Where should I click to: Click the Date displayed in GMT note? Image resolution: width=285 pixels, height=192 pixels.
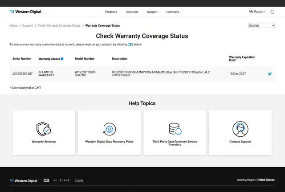[25, 88]
